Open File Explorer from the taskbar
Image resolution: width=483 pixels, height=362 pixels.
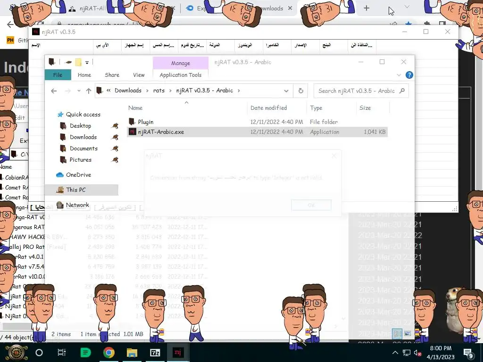[x=132, y=353]
